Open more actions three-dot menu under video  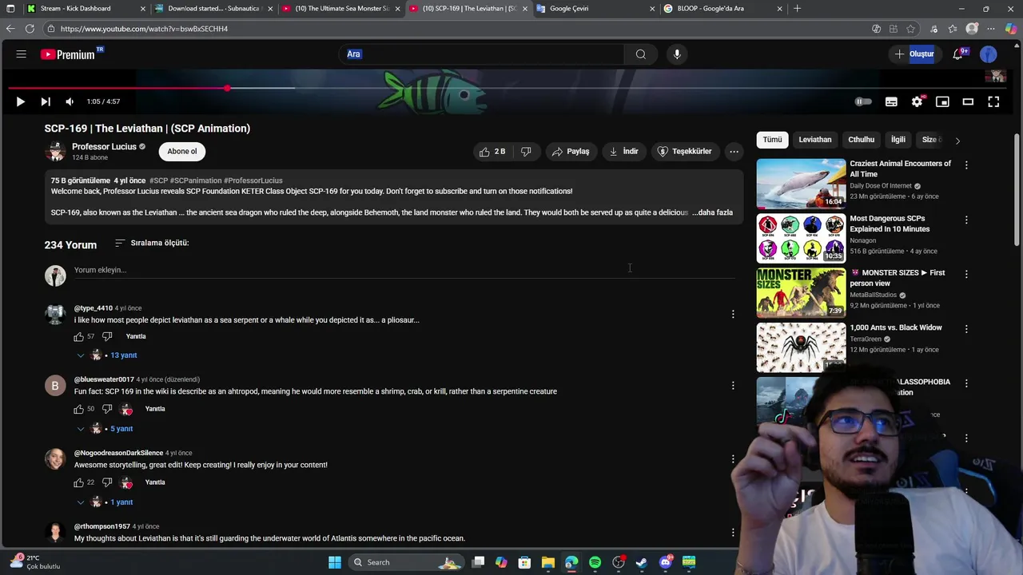[x=734, y=151]
